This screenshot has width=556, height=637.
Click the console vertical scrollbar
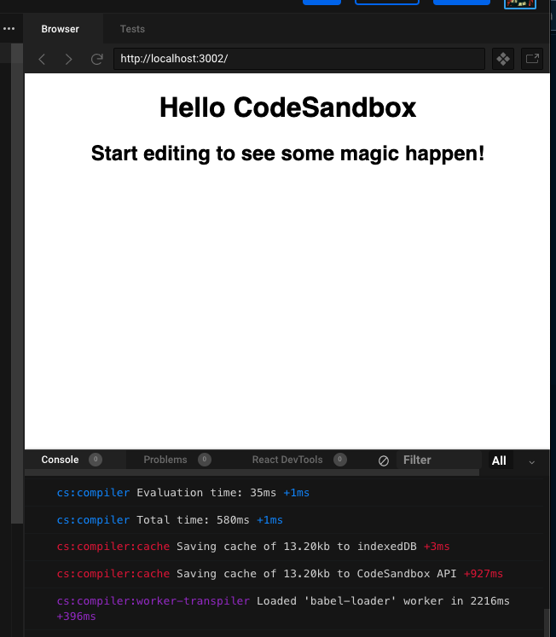click(x=547, y=623)
